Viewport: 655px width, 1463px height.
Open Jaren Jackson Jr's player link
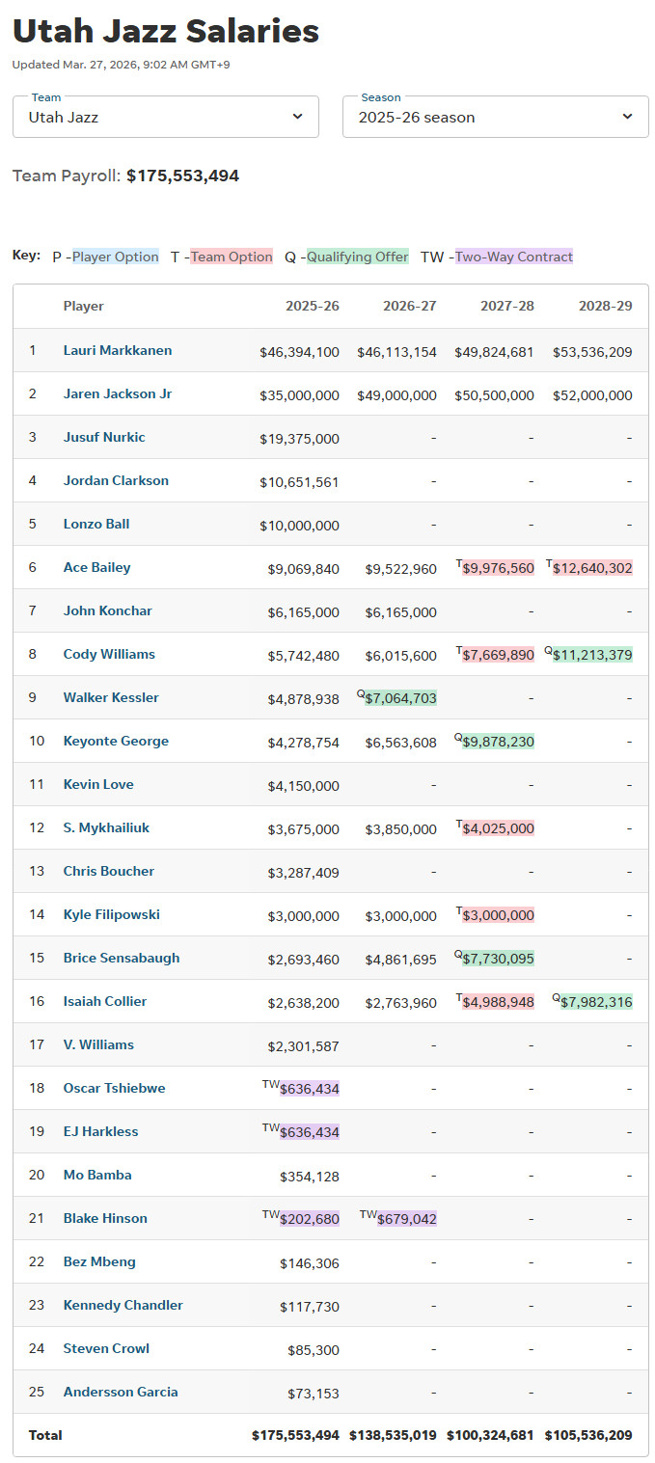(118, 393)
